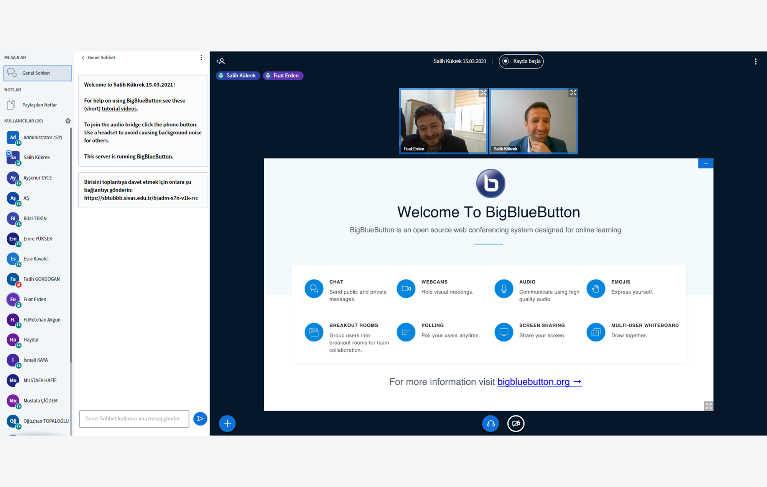This screenshot has height=487, width=767.
Task: Open Genel Sohbet in messages list
Action: tap(38, 73)
